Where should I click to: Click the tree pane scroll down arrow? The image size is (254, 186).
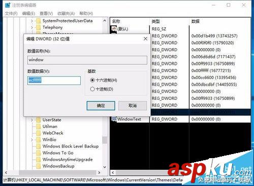(x=105, y=167)
